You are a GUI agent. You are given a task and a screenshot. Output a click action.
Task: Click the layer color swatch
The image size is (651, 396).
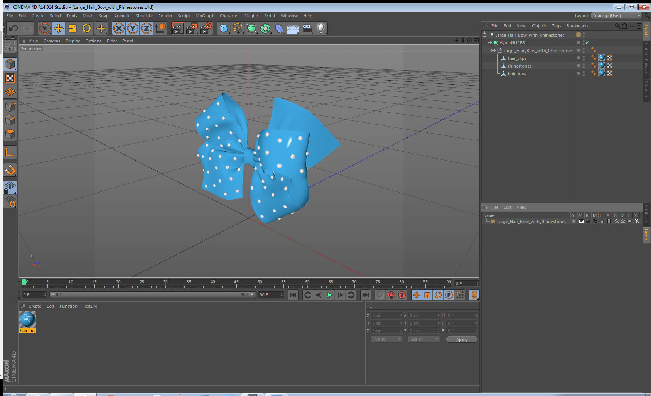tap(493, 222)
